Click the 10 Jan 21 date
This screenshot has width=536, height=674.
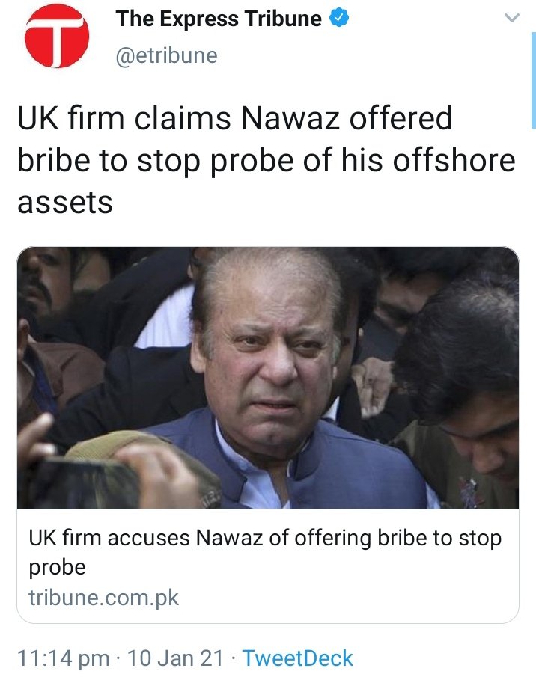tap(175, 658)
